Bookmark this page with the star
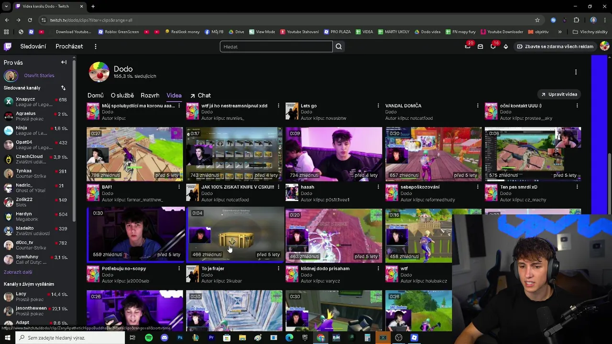This screenshot has height=344, width=612. [x=537, y=20]
